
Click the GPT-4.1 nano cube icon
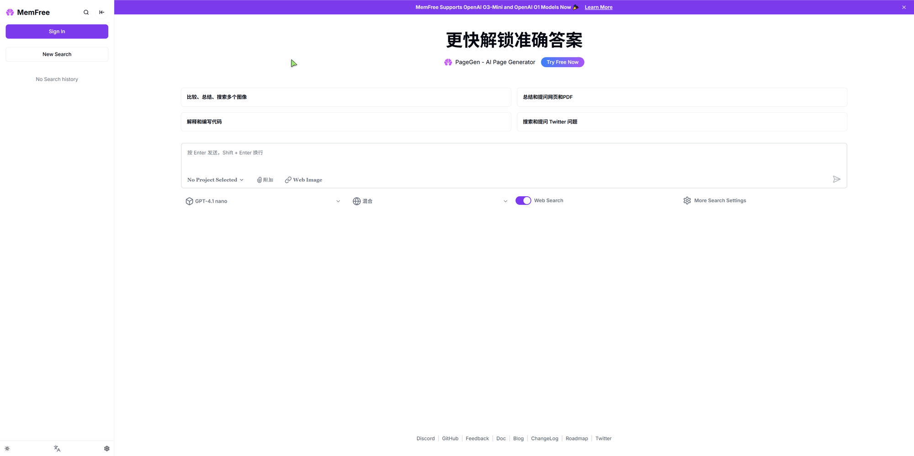click(189, 201)
